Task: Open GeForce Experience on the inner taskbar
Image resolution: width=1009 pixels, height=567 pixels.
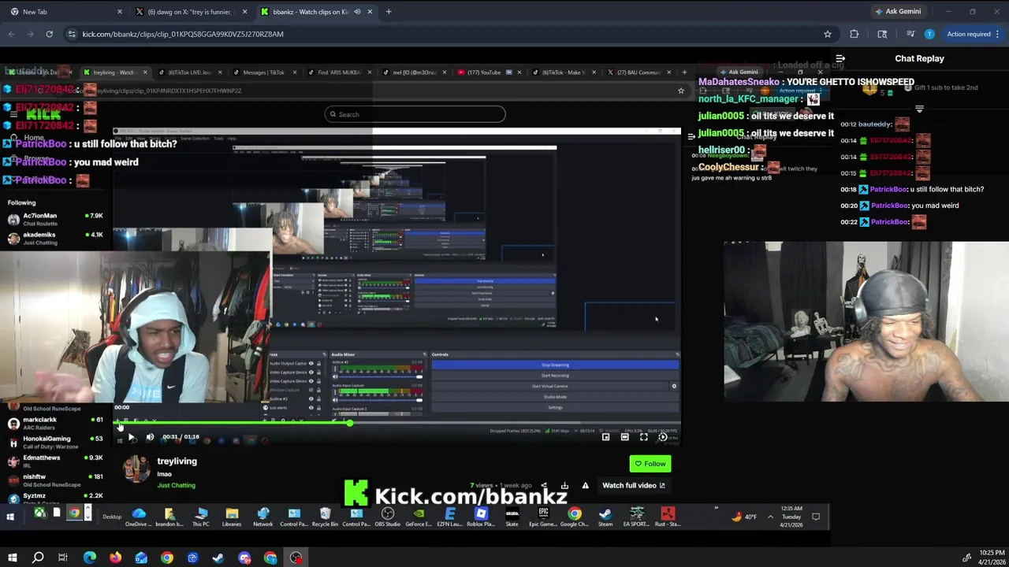Action: pyautogui.click(x=419, y=517)
